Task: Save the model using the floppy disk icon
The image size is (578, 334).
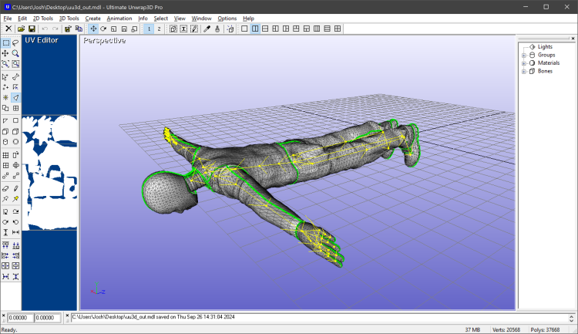Action: [x=32, y=29]
